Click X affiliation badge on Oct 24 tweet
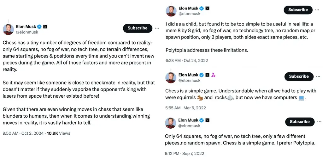 click(x=208, y=9)
